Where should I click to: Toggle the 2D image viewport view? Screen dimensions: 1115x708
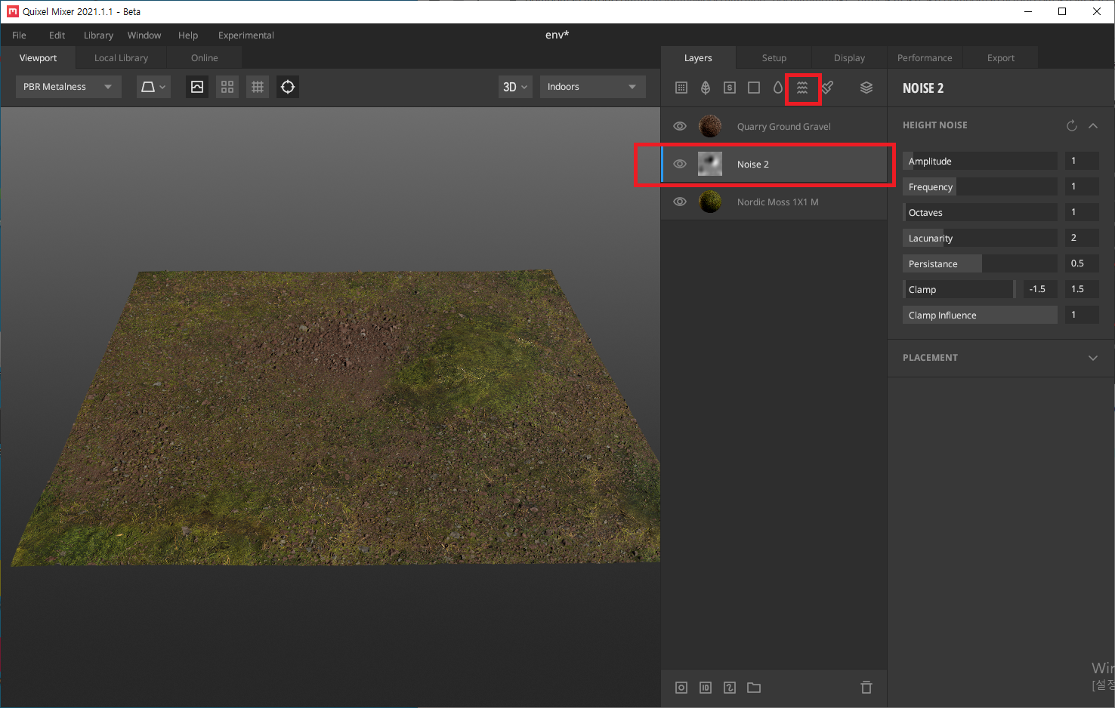point(197,87)
